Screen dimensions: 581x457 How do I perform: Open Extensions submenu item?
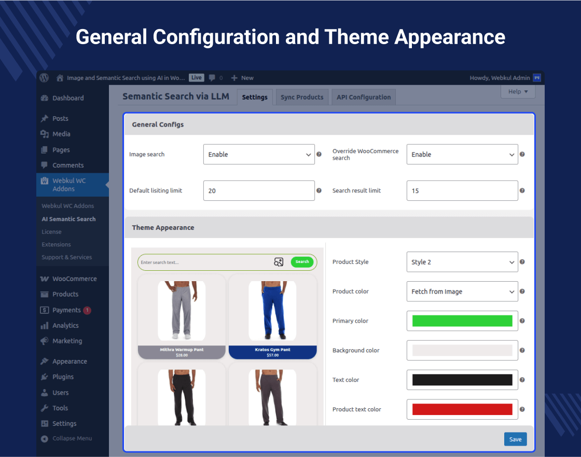[x=57, y=244]
